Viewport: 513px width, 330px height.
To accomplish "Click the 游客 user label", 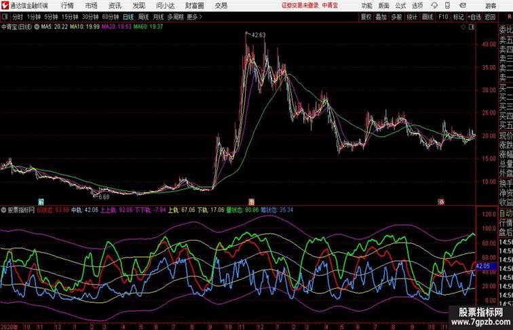I will [491, 5].
